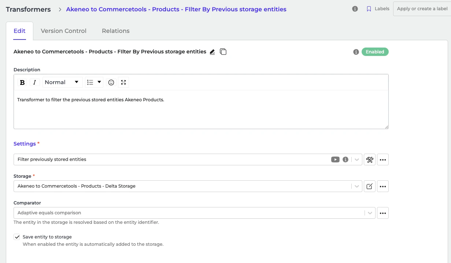Click the duplicate transformer copy icon
The image size is (451, 263).
coord(223,52)
